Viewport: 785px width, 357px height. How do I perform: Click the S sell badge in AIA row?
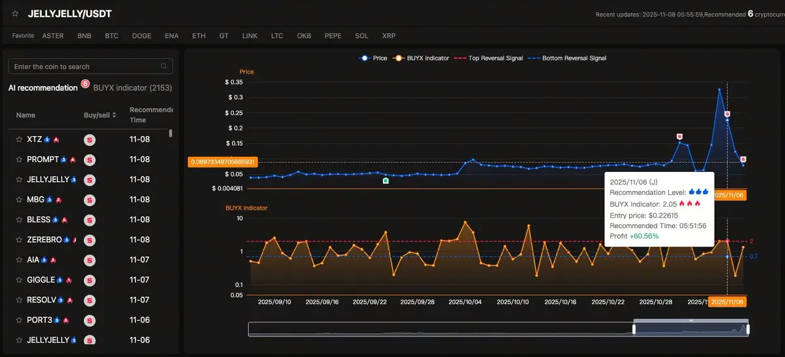point(90,260)
